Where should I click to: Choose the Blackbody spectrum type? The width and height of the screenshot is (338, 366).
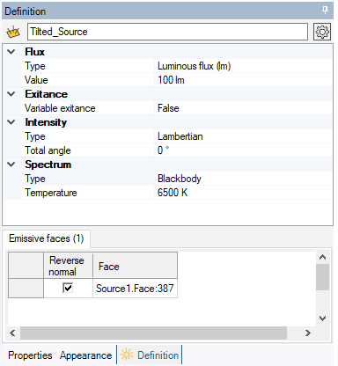click(x=243, y=179)
